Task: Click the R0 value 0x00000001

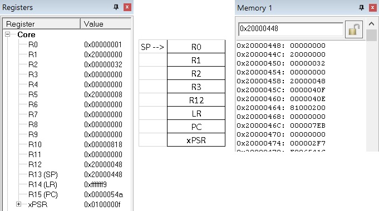Action: [x=103, y=44]
